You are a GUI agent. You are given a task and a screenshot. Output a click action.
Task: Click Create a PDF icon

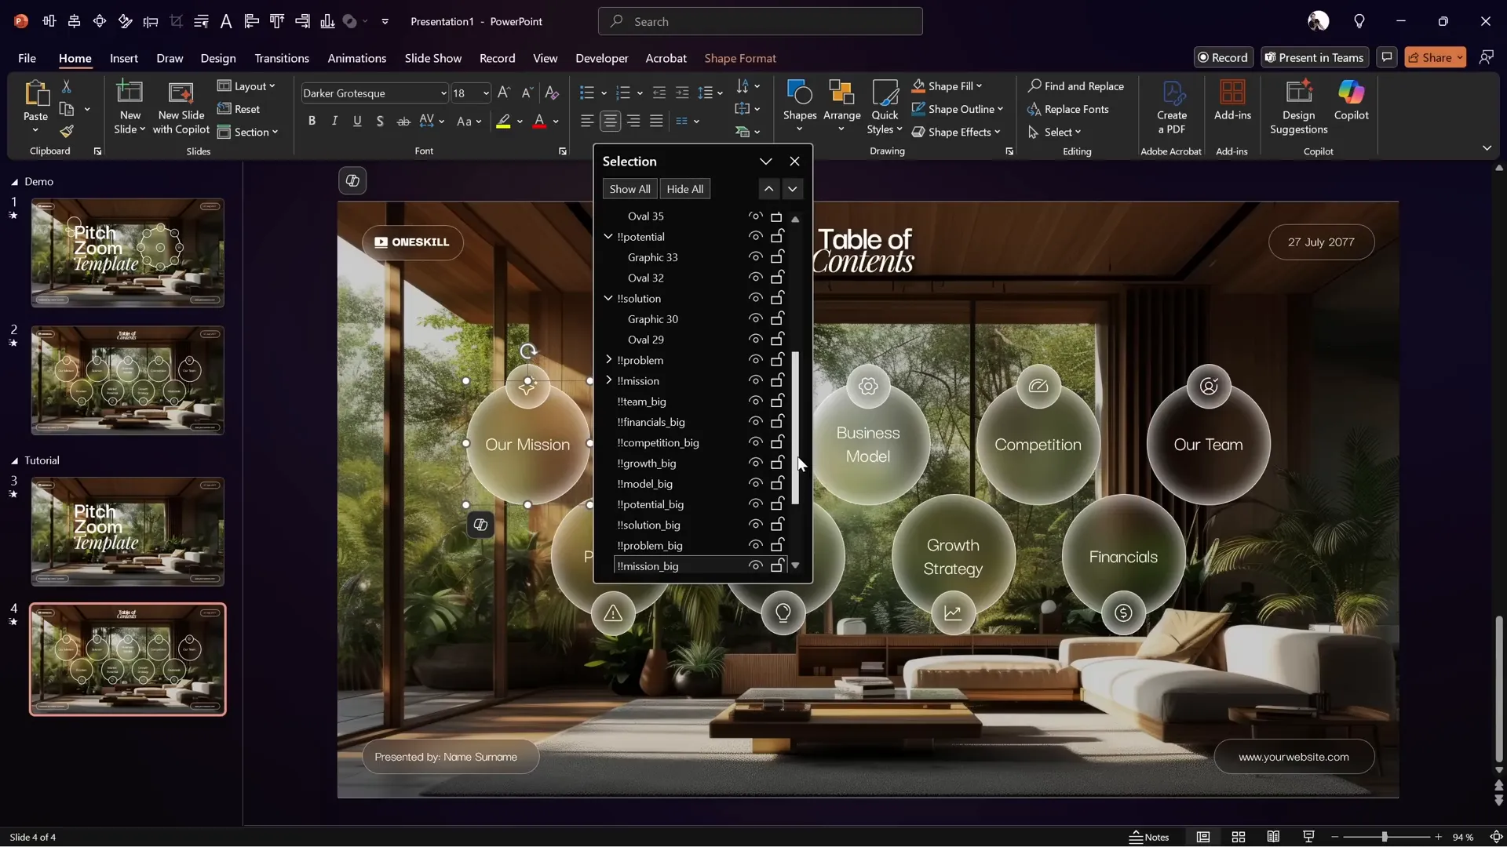click(1172, 94)
